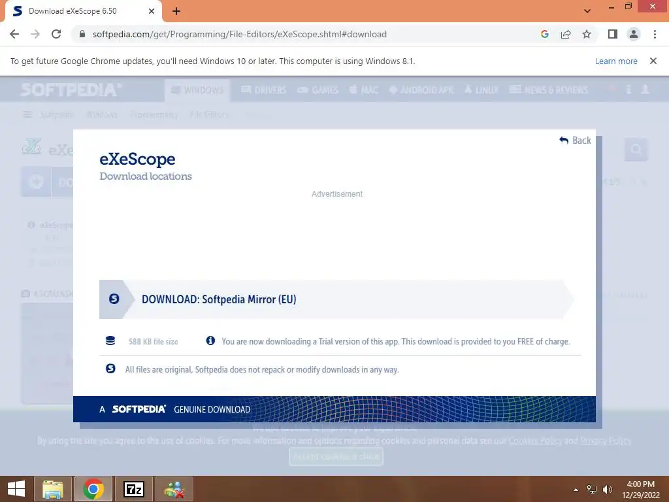
Task: Click the browser forward arrow
Action: (x=35, y=34)
